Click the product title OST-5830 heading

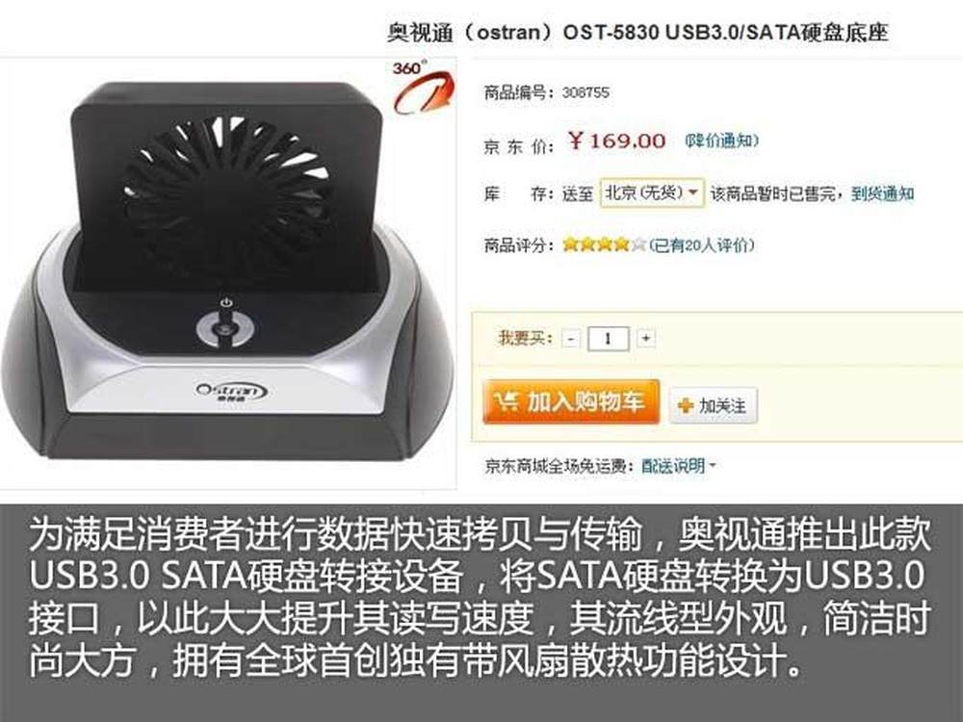click(x=638, y=32)
